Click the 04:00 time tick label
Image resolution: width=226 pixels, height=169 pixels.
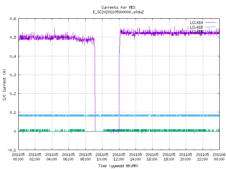(52, 159)
